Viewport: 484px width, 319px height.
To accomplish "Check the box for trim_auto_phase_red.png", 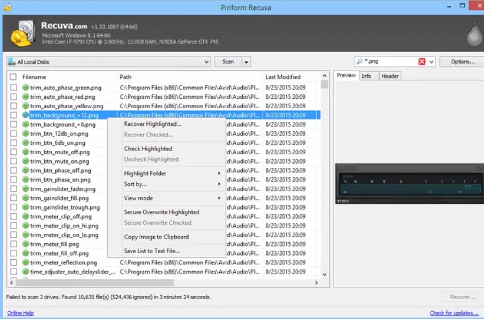I will pos(13,97).
